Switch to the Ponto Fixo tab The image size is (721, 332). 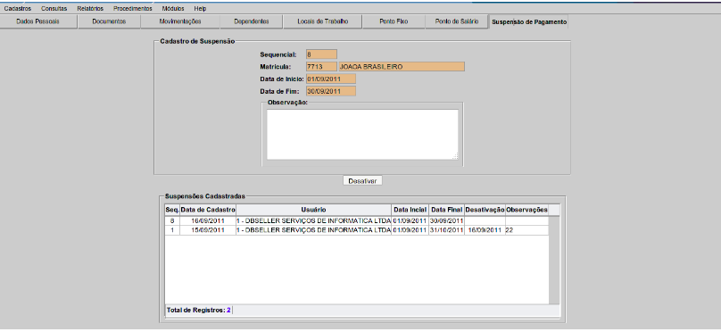(x=394, y=21)
